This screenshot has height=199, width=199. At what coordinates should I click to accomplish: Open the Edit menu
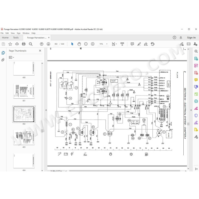point(7,33)
